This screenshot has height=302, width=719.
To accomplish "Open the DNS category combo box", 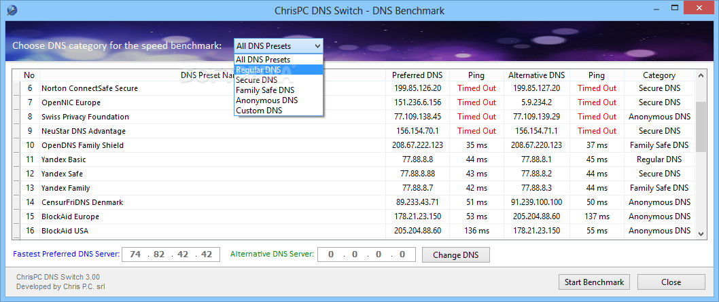I will 279,45.
